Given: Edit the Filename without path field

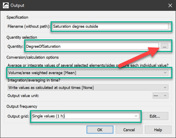Looking at the screenshot, I should coord(110,26).
